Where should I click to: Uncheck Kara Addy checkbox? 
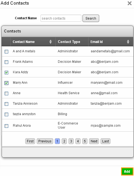[7, 72]
